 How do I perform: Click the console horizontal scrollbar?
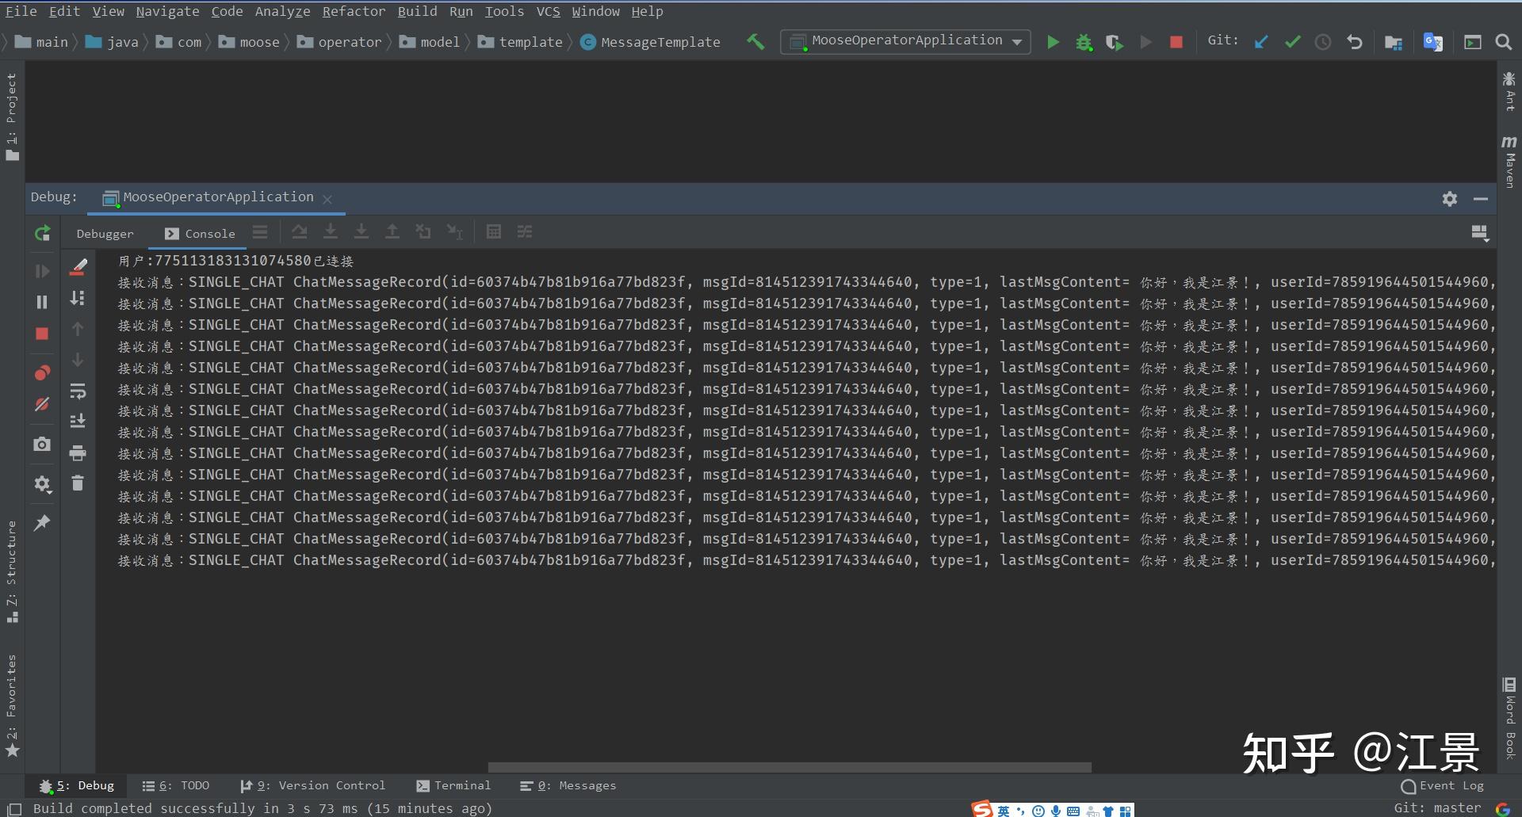(790, 767)
